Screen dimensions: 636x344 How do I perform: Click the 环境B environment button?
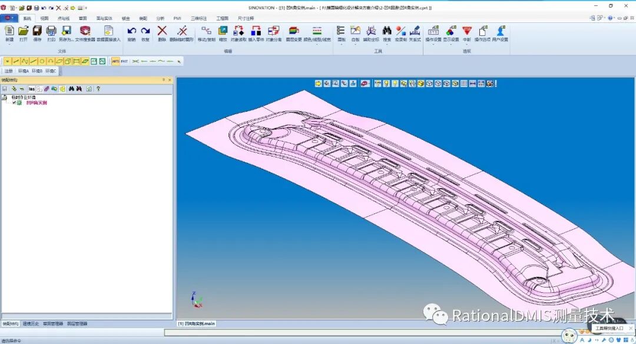pyautogui.click(x=37, y=71)
